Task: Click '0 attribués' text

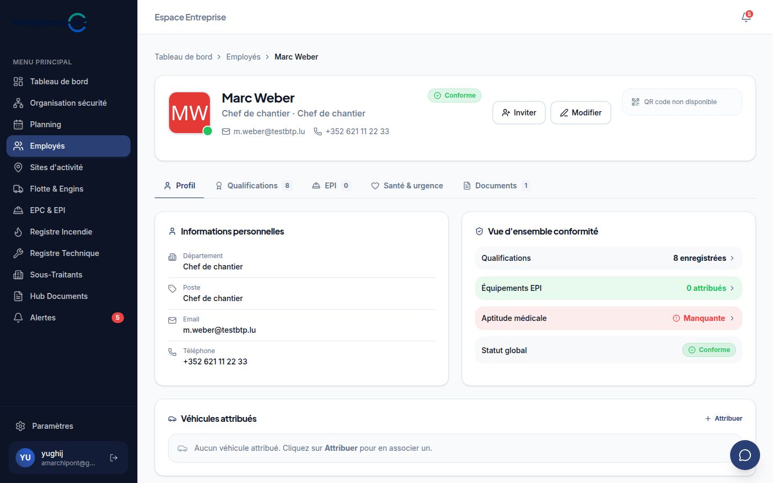Action: pos(706,288)
